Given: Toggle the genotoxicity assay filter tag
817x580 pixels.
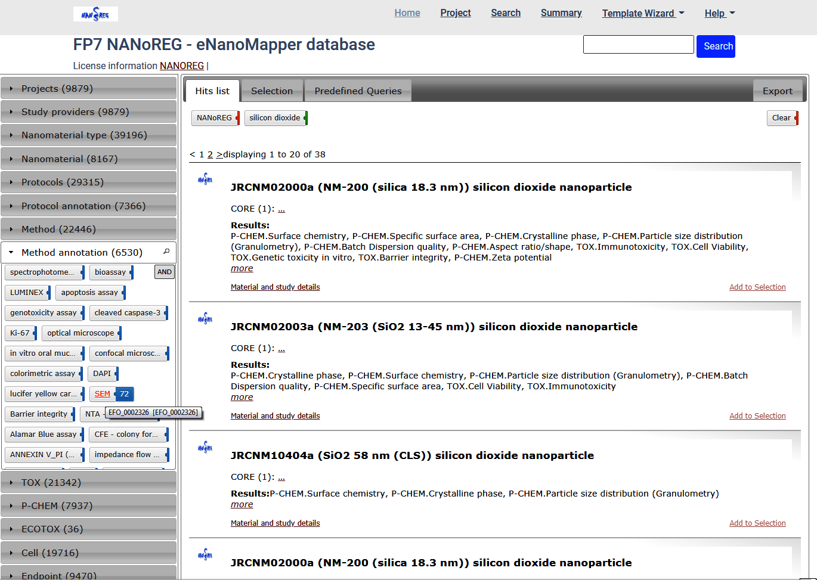Looking at the screenshot, I should coord(44,313).
